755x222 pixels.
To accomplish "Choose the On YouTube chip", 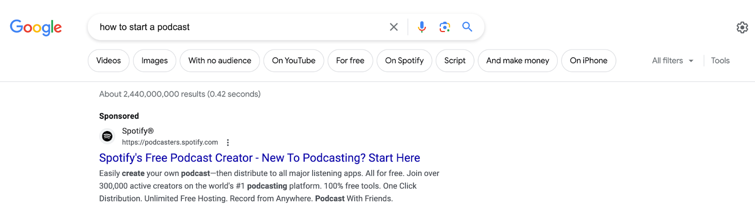I will coord(294,61).
